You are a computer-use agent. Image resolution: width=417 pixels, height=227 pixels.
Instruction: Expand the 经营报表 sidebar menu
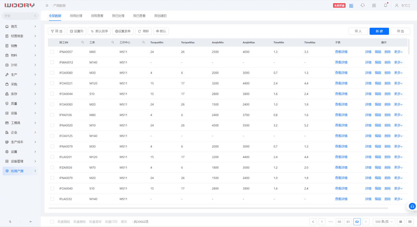(21, 36)
